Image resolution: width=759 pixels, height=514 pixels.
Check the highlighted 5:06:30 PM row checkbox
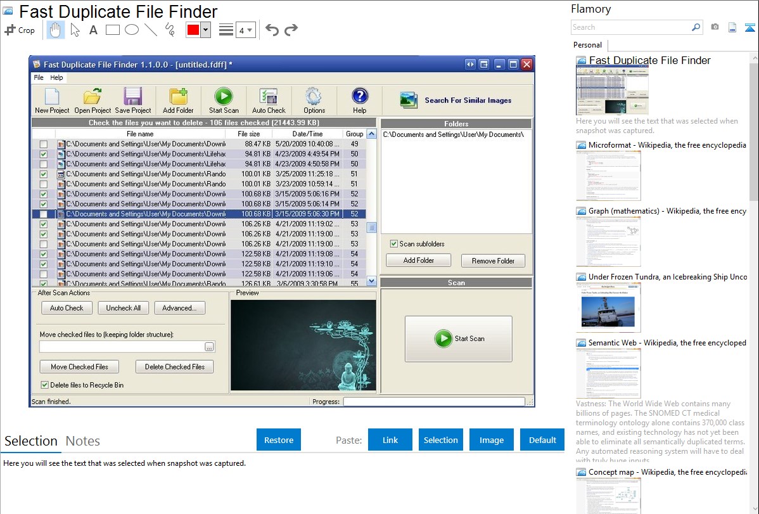pos(44,214)
